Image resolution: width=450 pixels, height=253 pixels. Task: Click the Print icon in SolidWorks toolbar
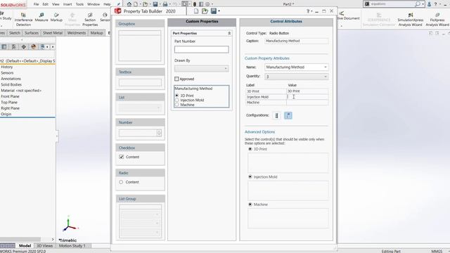pos(165,4)
